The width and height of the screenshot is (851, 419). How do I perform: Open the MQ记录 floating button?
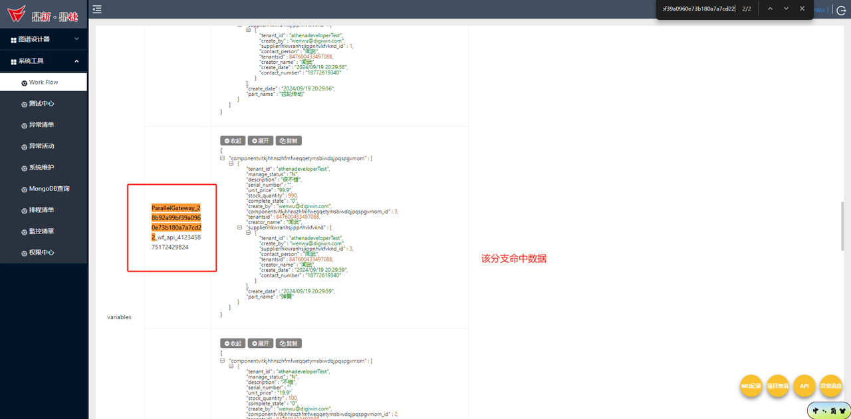point(751,386)
